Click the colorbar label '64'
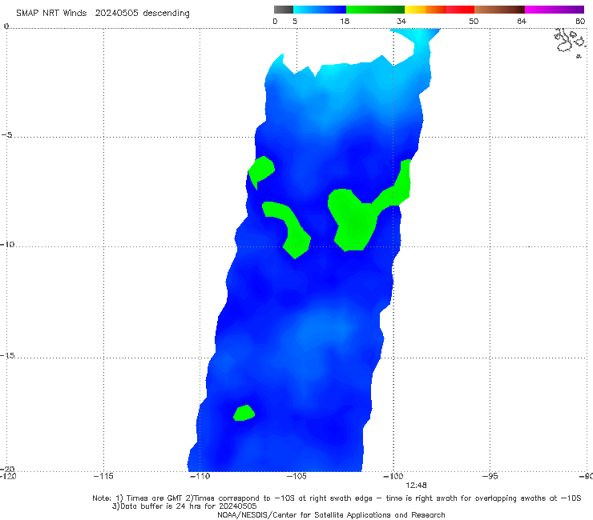Screen dimensions: 593x520 point(522,21)
